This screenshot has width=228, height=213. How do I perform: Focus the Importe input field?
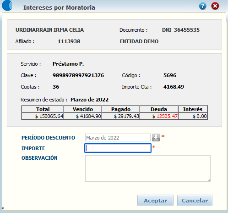pyautogui.click(x=118, y=148)
